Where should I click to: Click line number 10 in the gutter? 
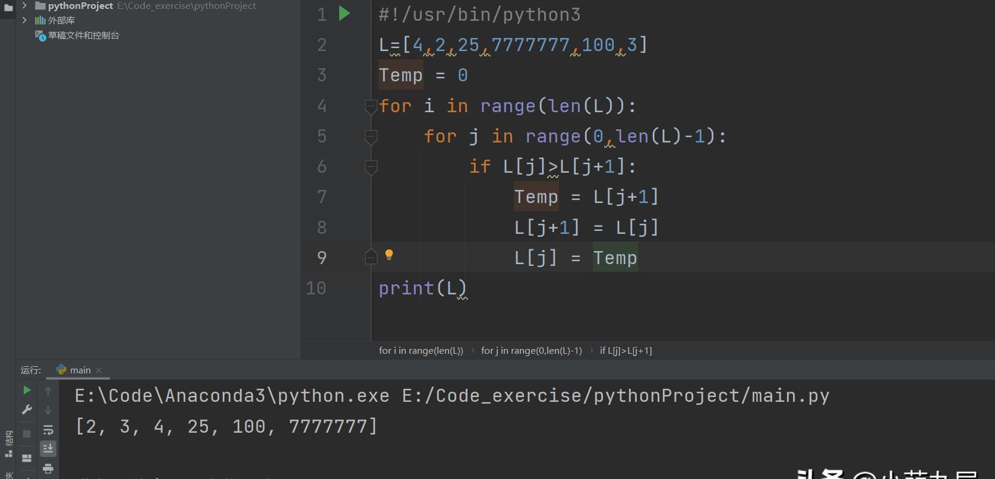point(316,288)
